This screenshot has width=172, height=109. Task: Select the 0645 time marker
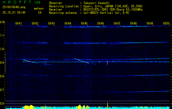pyautogui.click(x=84, y=23)
